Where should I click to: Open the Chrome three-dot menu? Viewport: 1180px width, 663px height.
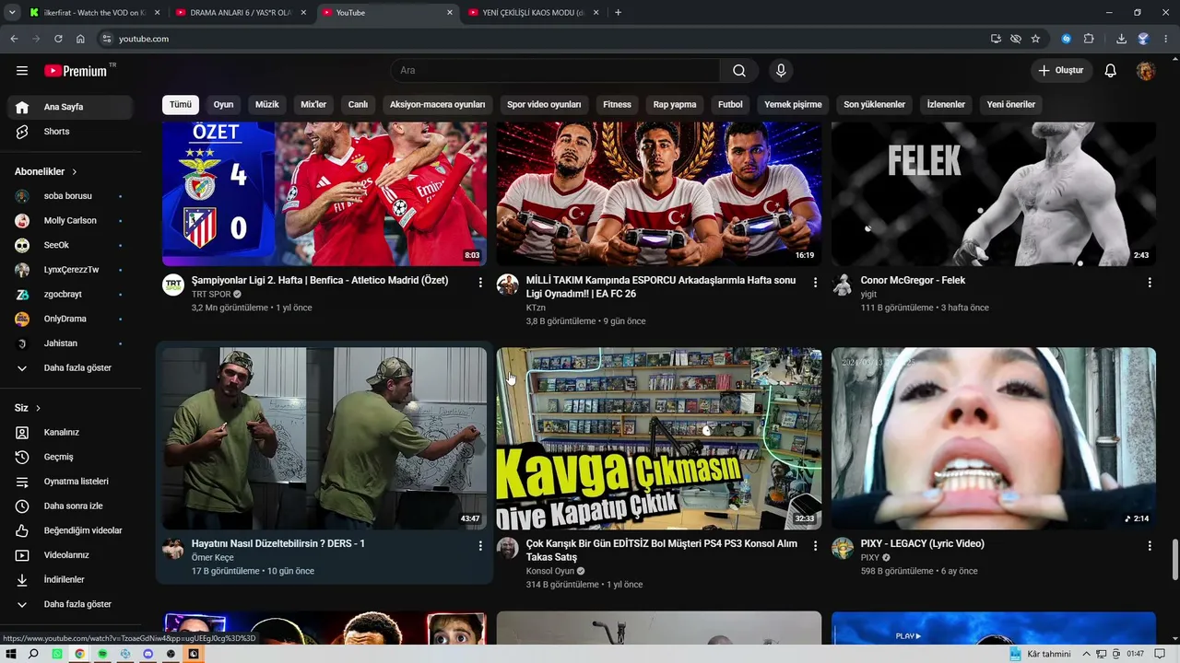pyautogui.click(x=1166, y=39)
